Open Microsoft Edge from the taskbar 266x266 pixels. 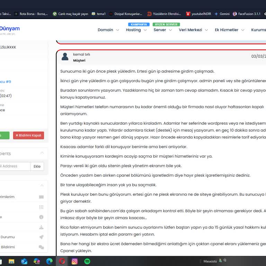50,261
